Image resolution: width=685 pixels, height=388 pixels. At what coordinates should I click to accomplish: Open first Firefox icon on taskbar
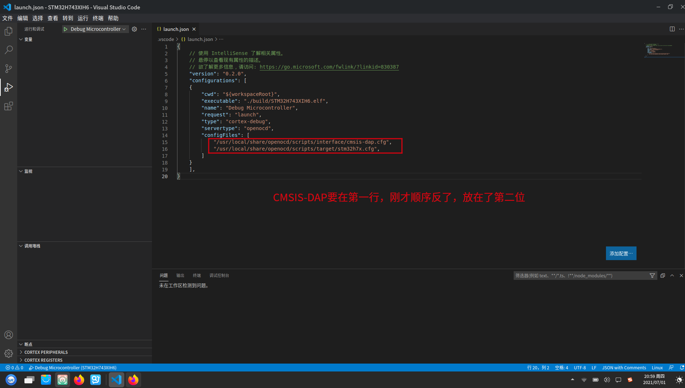[79, 380]
